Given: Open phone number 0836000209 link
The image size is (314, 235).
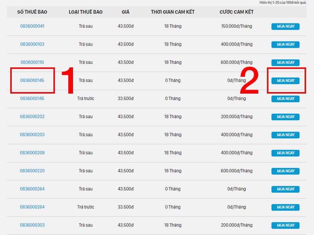Looking at the screenshot, I should [x=32, y=153].
